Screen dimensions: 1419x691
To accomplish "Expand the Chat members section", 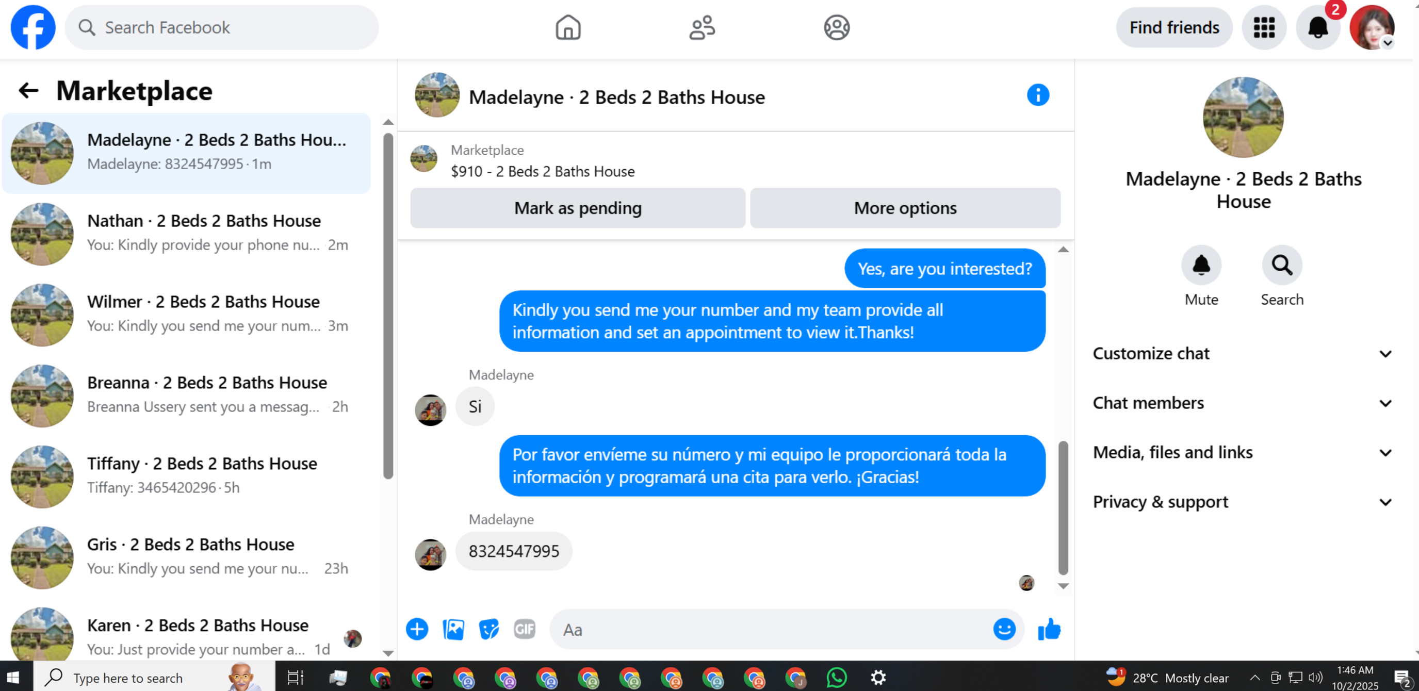I will click(1242, 403).
